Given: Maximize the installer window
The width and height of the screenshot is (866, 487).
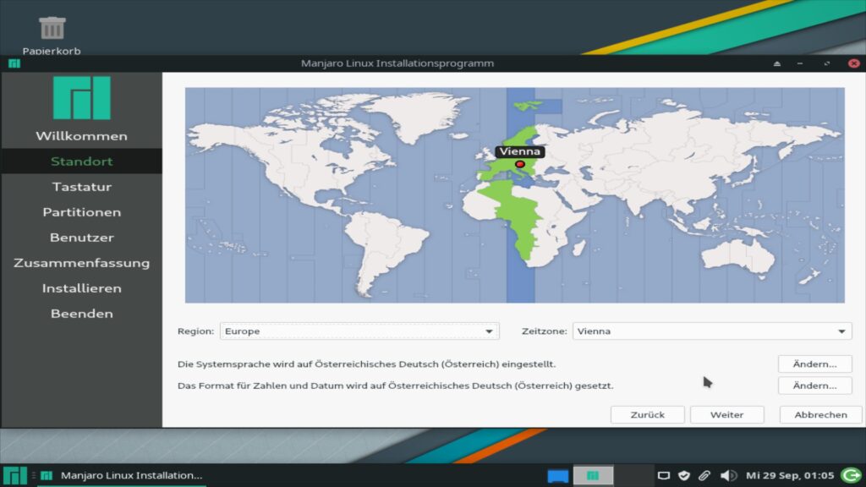Looking at the screenshot, I should tap(827, 63).
